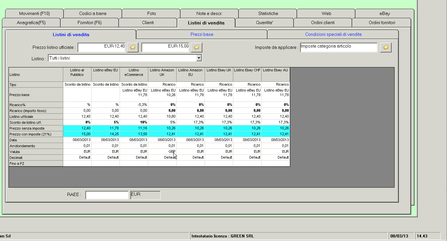Open the Statistiche tab
The width and height of the screenshot is (447, 241).
[x=268, y=13]
